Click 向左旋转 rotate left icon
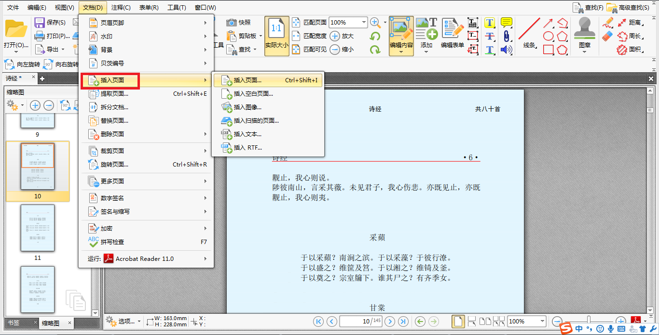 coord(10,64)
